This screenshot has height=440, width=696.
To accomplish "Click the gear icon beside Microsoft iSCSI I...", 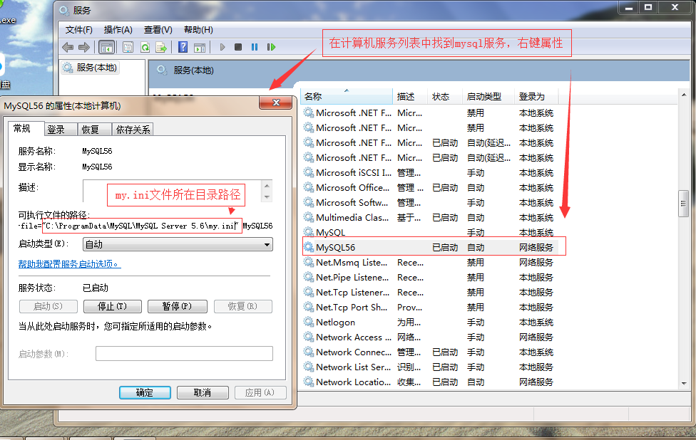I will pyautogui.click(x=309, y=172).
